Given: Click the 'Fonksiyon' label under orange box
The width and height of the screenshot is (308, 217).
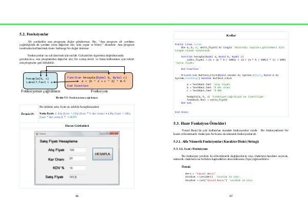Looking at the screenshot, I should click(99, 91).
